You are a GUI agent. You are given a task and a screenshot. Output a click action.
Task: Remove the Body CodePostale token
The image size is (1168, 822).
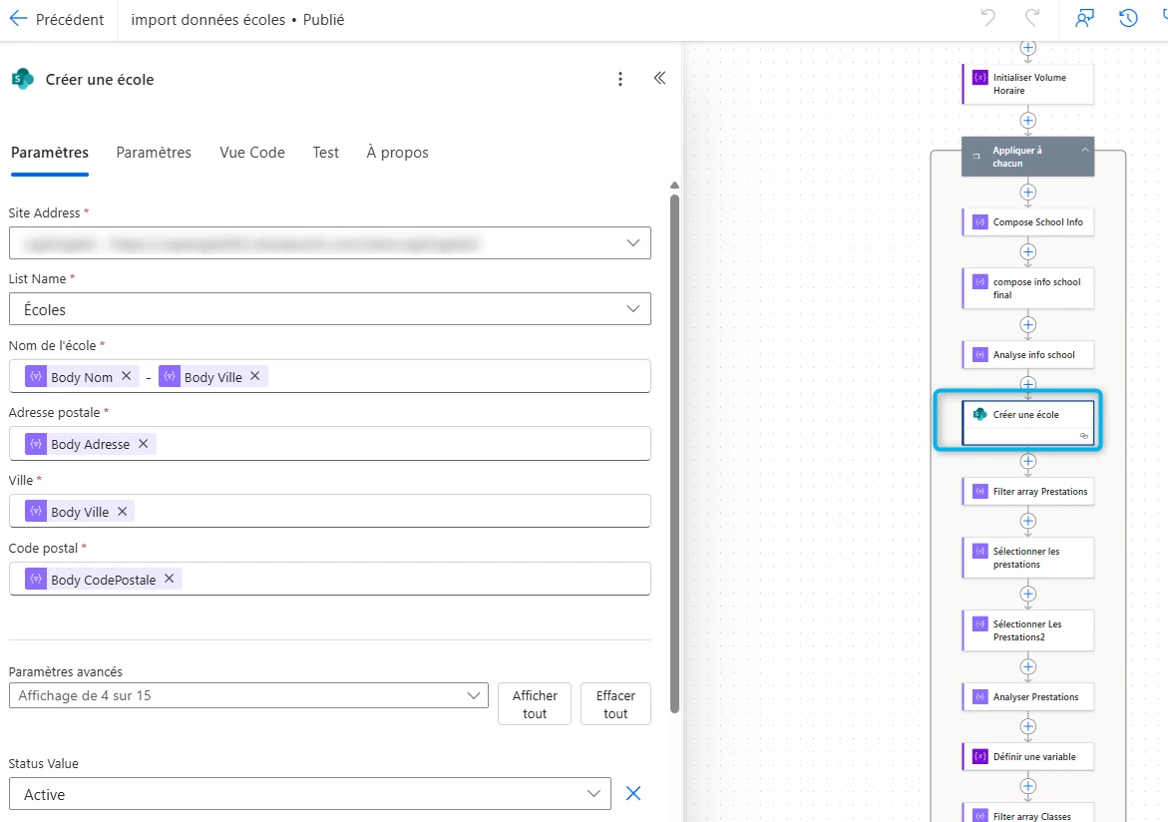(x=170, y=579)
